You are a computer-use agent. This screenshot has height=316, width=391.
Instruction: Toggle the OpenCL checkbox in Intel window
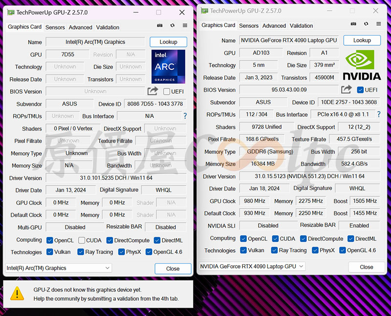click(50, 240)
